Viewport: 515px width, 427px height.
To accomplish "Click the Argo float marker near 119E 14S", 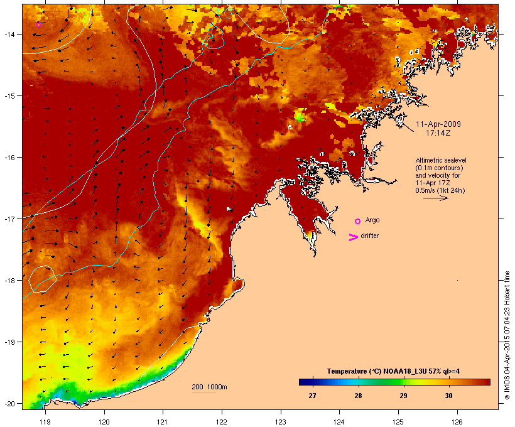I will (38, 24).
